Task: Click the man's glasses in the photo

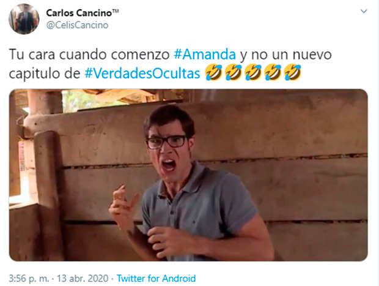Action: 166,141
